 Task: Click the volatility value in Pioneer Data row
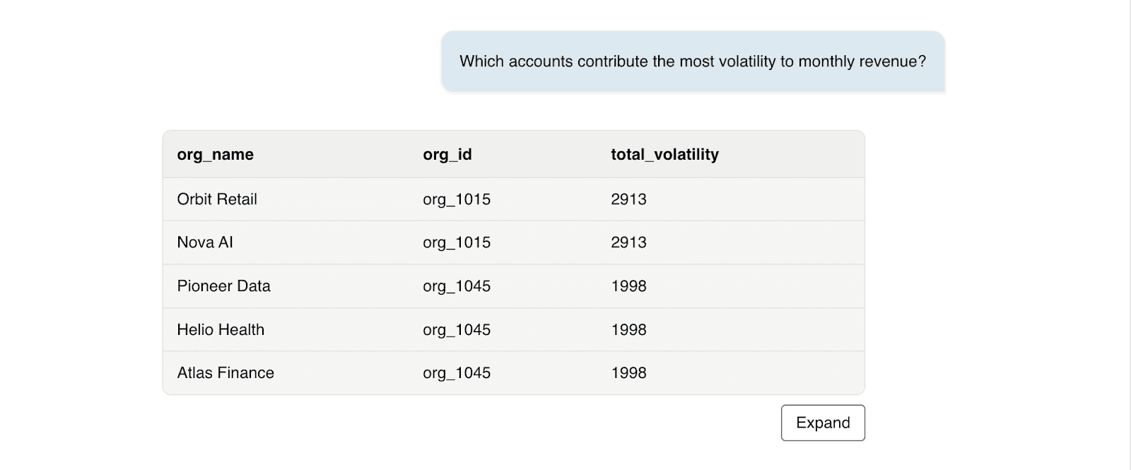coord(628,286)
